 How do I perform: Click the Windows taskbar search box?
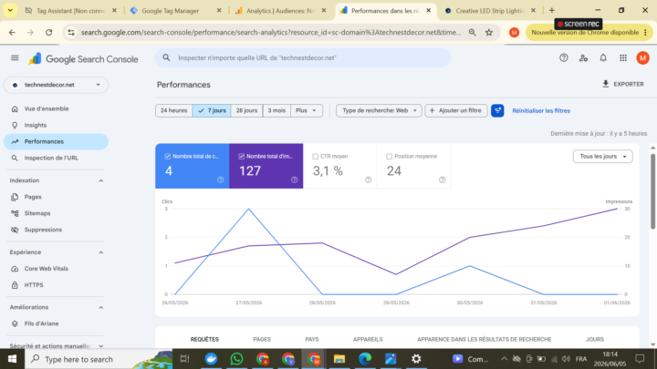pos(99,359)
